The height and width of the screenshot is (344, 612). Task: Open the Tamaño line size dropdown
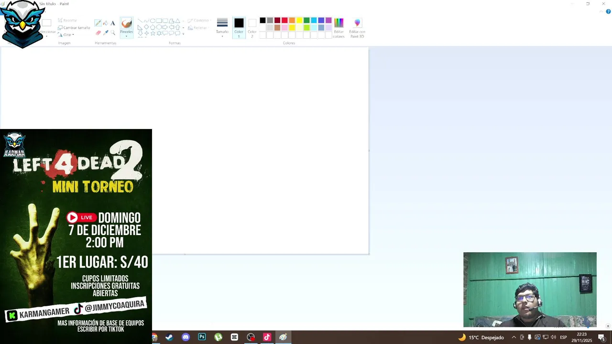(x=222, y=27)
